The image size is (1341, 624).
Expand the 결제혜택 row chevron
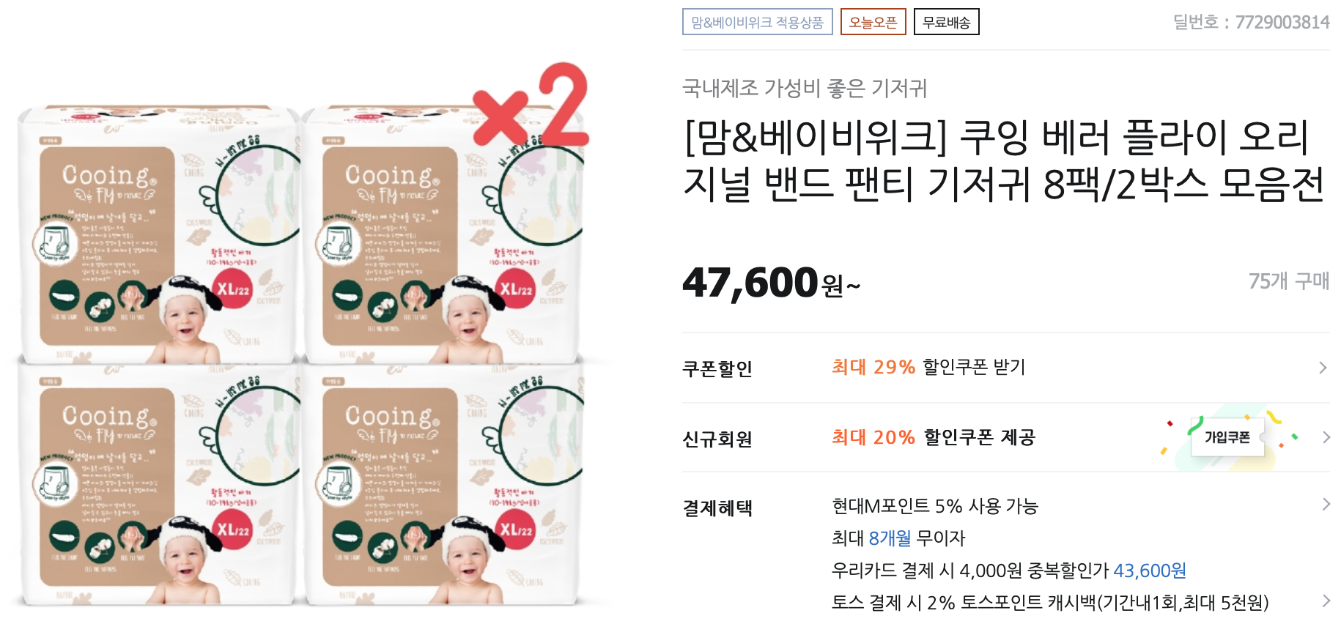[x=1326, y=504]
